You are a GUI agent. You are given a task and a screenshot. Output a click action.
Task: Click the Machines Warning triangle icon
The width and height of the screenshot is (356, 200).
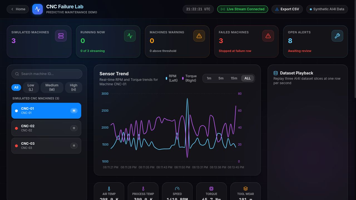click(199, 36)
